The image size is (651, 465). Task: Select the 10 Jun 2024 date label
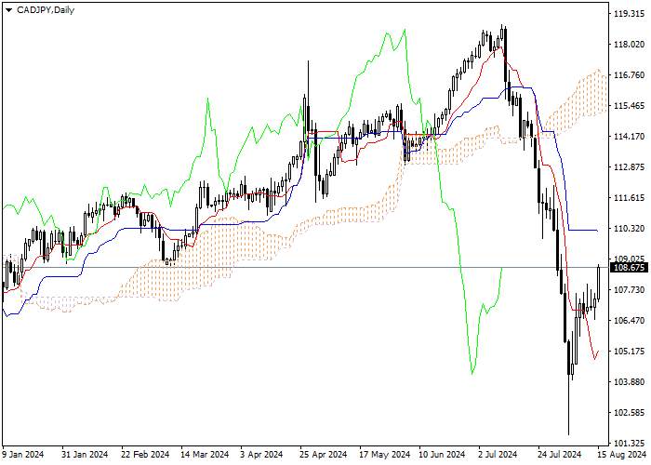click(442, 455)
